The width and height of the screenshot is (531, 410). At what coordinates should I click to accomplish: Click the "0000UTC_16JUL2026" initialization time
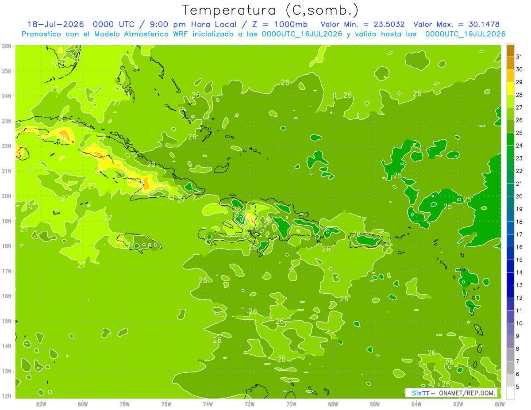[x=302, y=34]
